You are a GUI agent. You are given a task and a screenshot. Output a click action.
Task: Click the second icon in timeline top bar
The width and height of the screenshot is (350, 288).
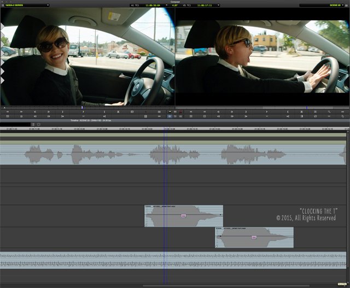[x=38, y=125]
